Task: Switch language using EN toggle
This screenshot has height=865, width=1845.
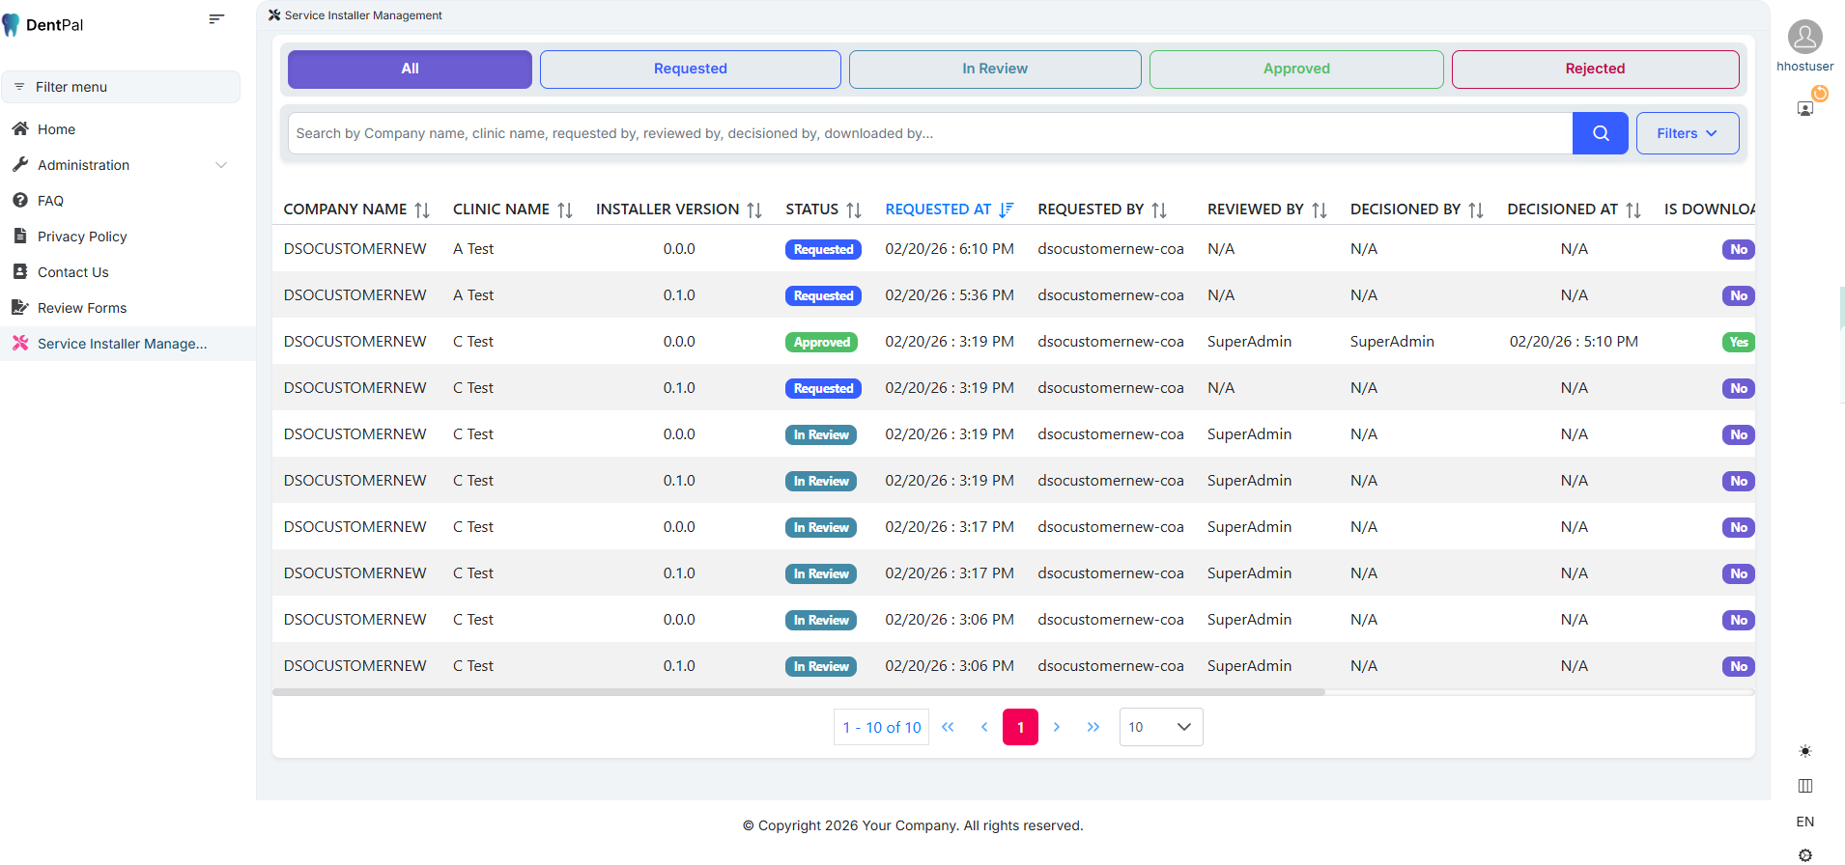Action: click(x=1804, y=822)
